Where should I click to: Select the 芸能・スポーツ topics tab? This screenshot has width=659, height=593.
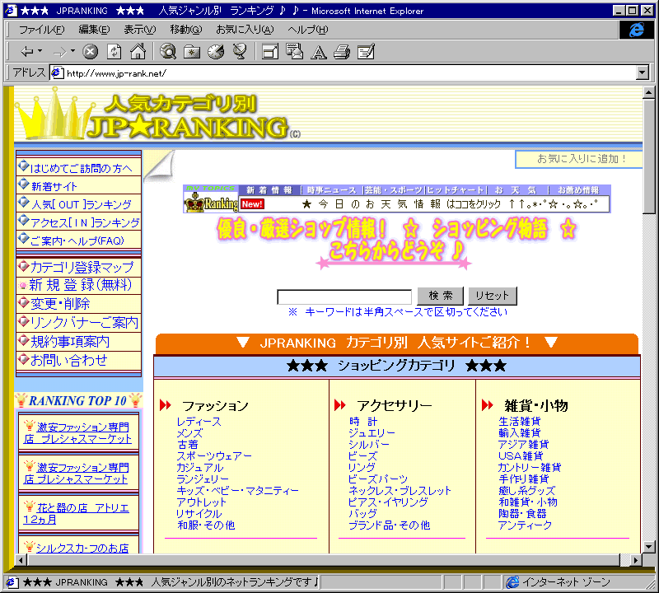[x=393, y=190]
